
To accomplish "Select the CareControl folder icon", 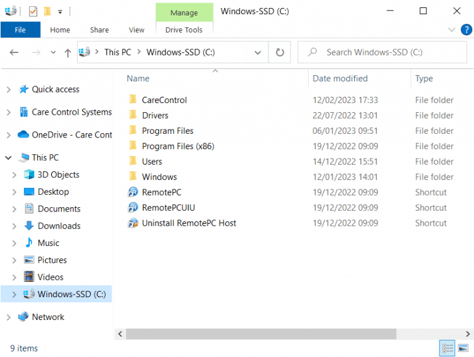I will pos(133,99).
